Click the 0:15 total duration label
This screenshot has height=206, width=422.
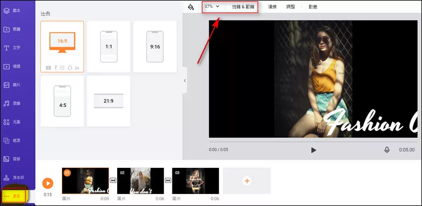tap(48, 195)
